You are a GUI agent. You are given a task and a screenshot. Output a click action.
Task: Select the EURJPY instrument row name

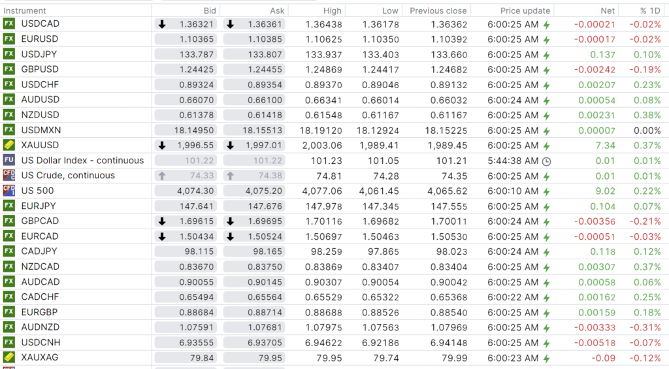pos(39,206)
